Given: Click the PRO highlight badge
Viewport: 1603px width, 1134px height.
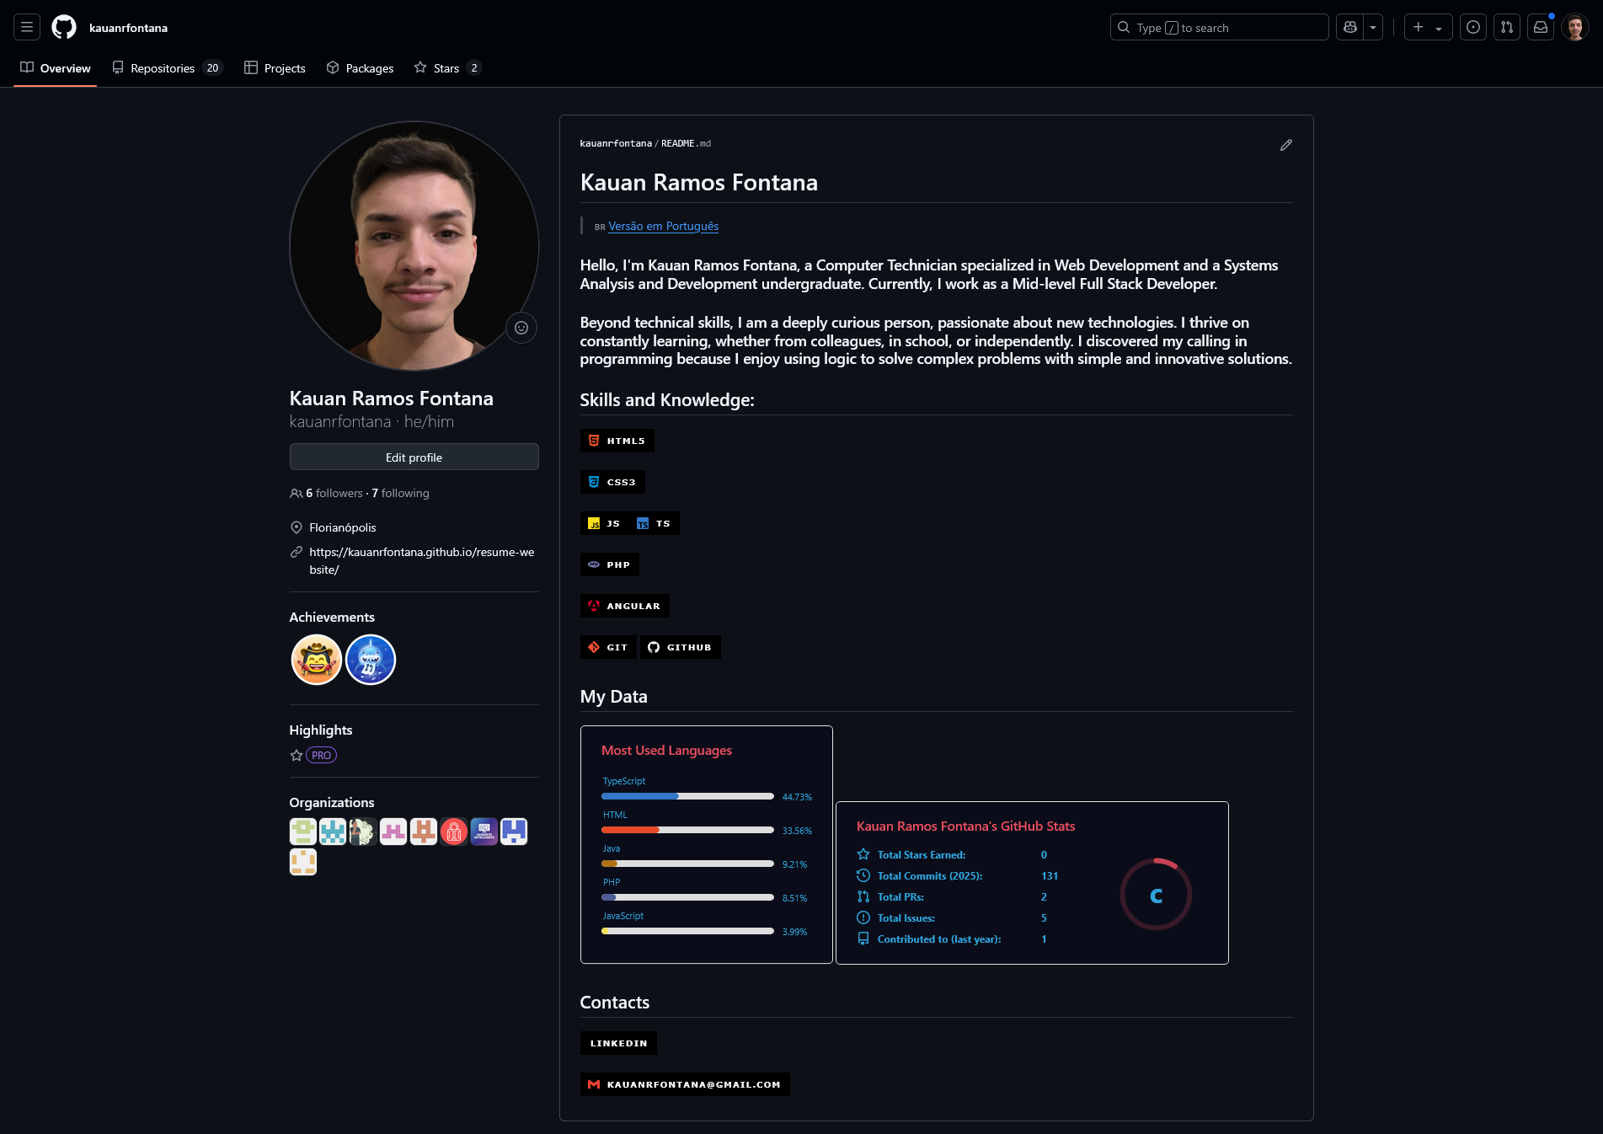Looking at the screenshot, I should pos(321,755).
